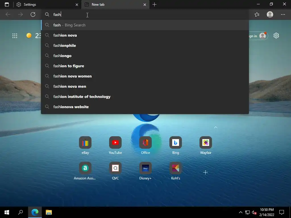Click the taskbar clock showing 10:50 PM
Image resolution: width=291 pixels, height=218 pixels.
267,212
